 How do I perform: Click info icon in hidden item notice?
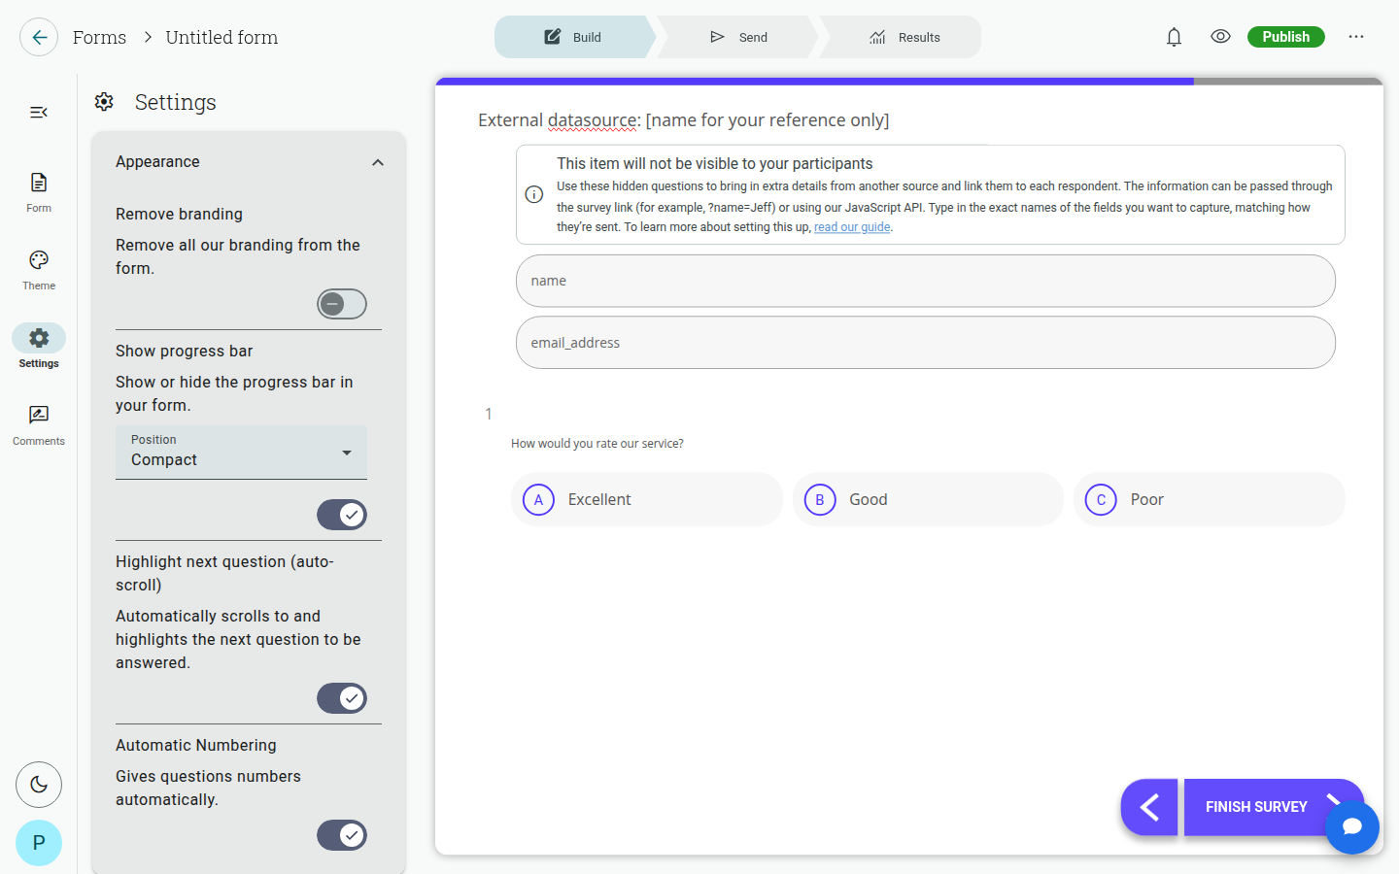[x=534, y=194]
